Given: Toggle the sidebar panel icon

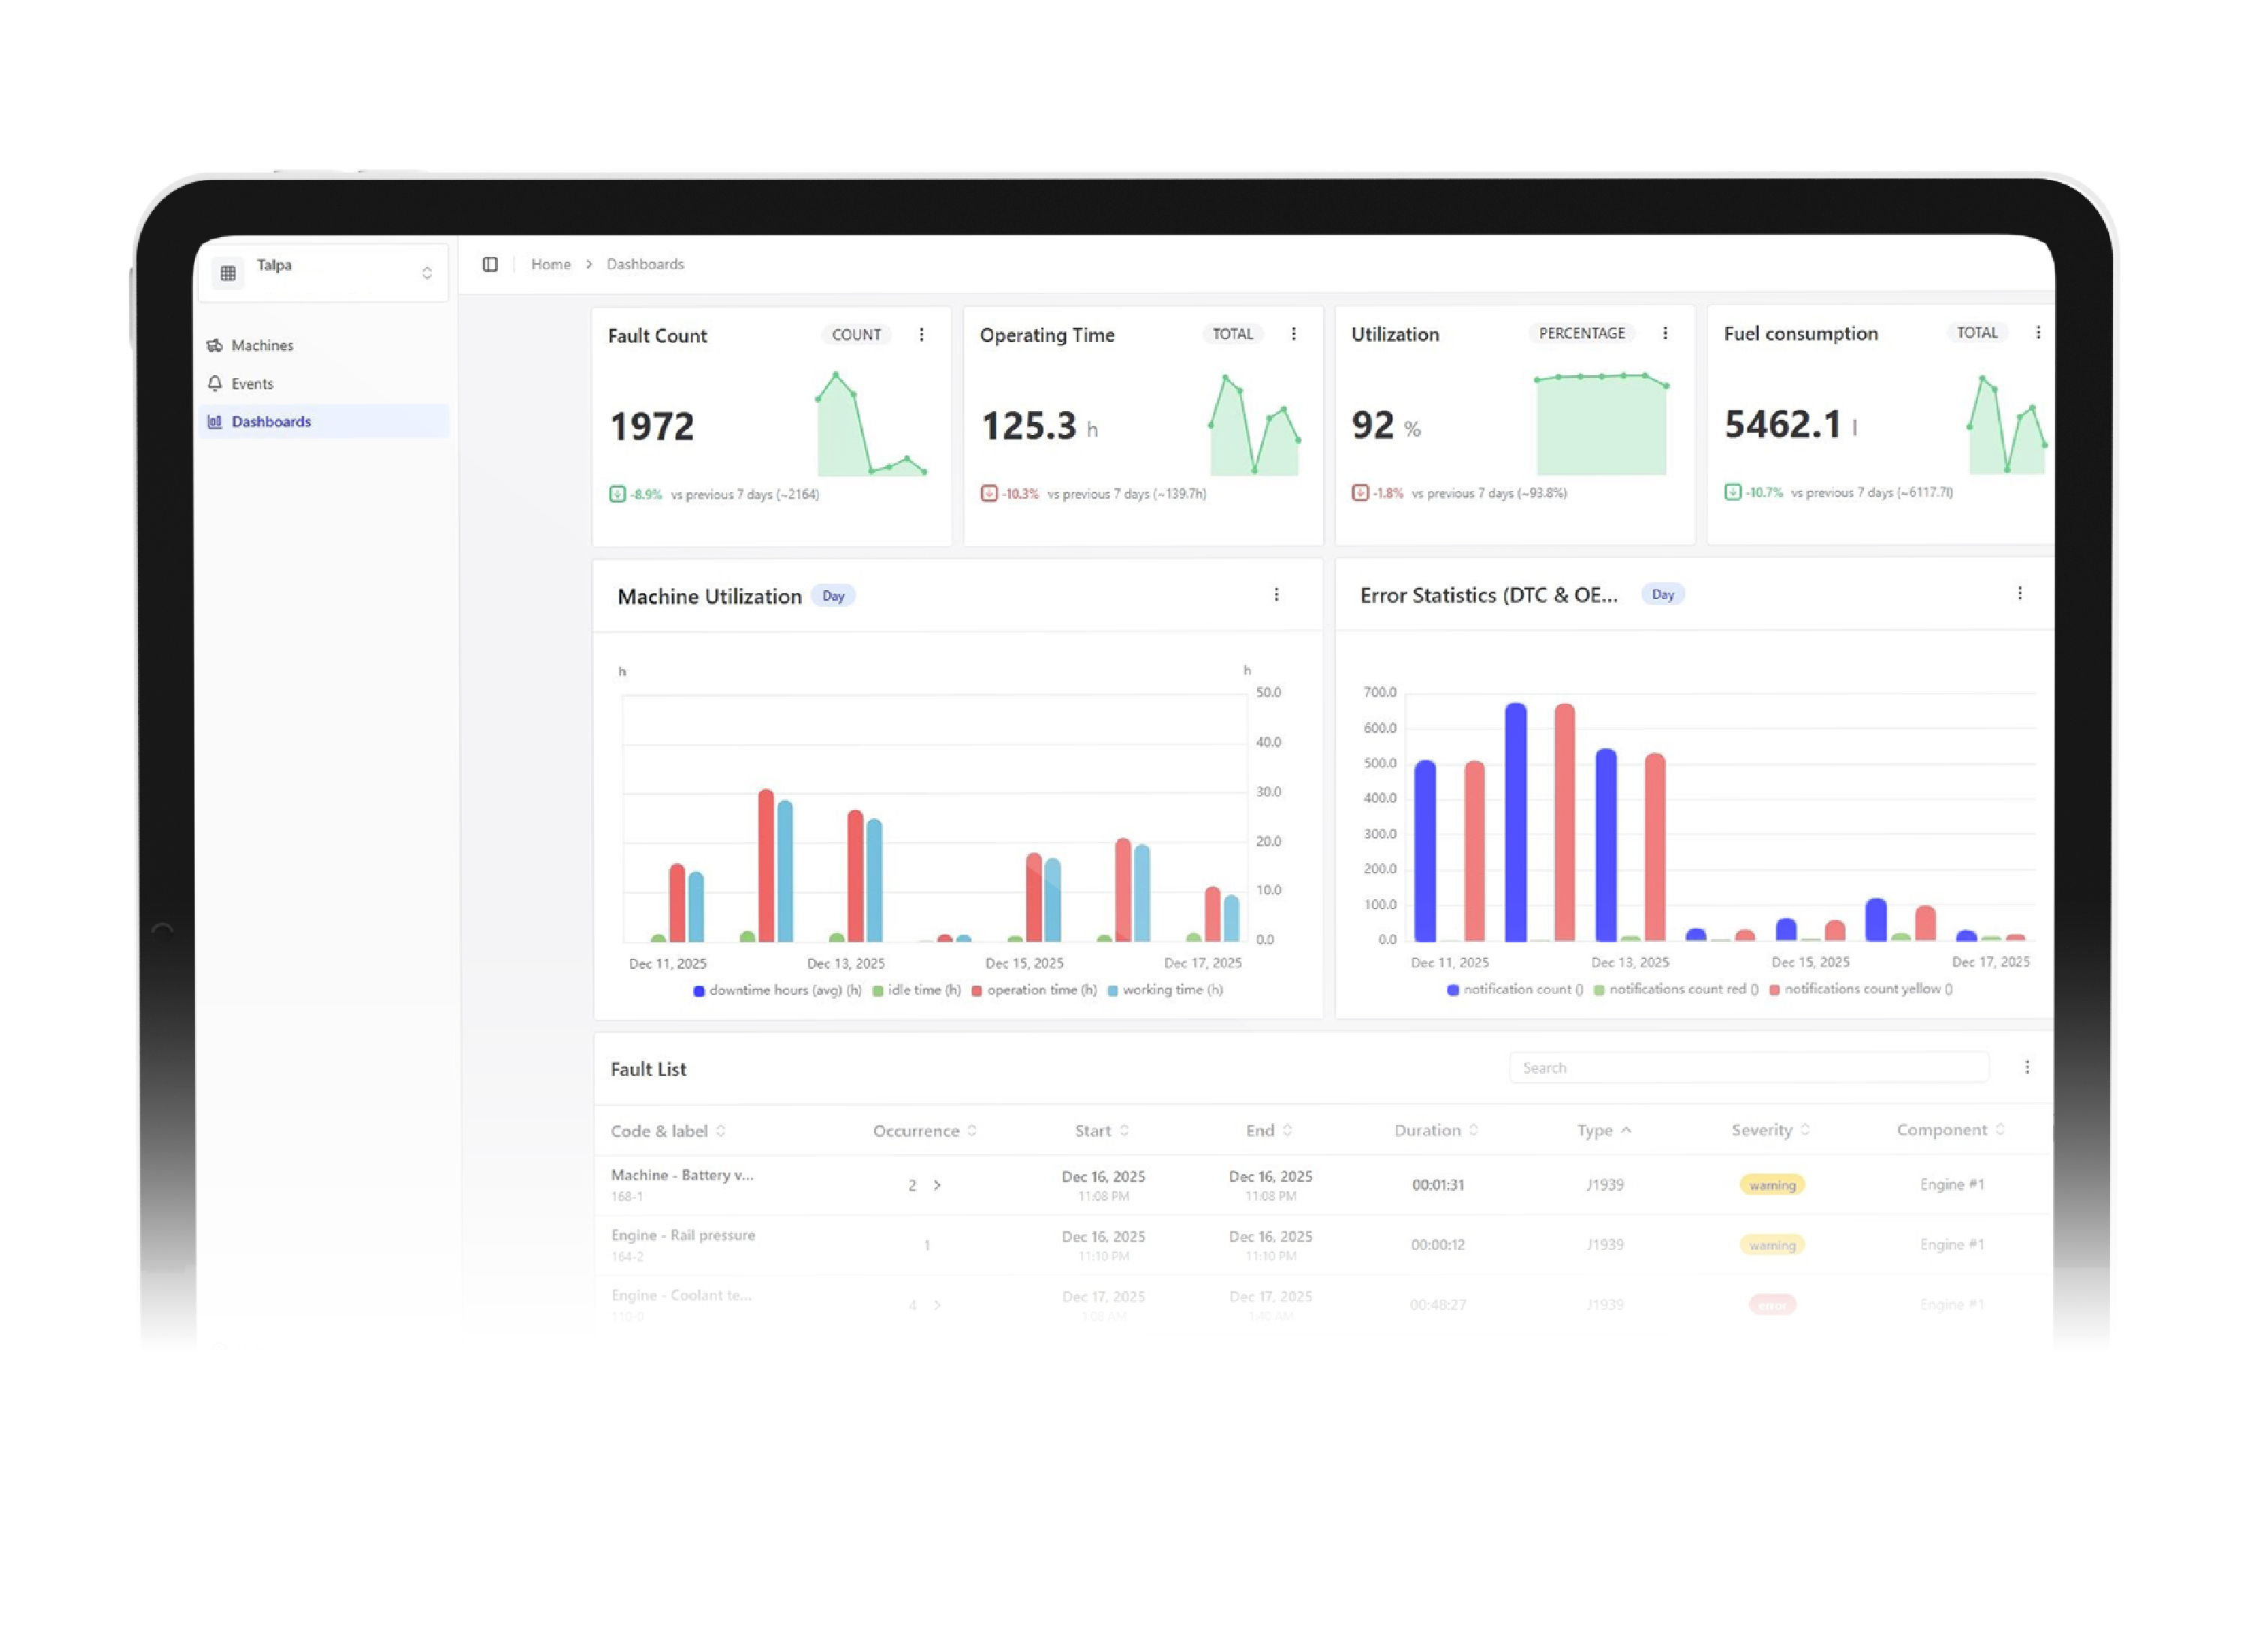Looking at the screenshot, I should pos(490,264).
